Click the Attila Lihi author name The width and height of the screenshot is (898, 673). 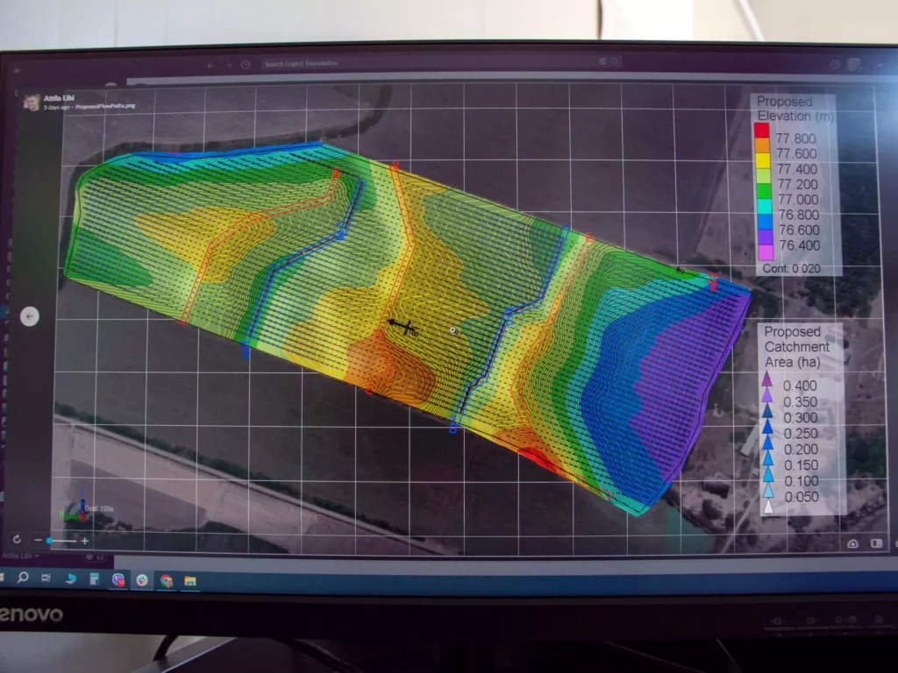click(59, 98)
